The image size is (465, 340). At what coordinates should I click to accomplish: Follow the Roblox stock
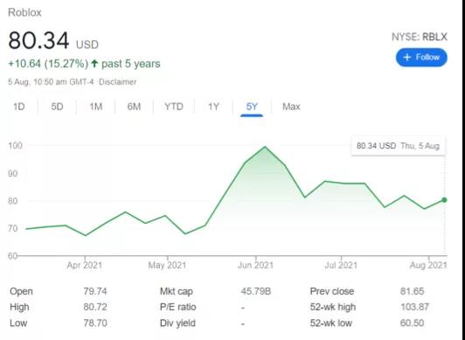pyautogui.click(x=421, y=57)
